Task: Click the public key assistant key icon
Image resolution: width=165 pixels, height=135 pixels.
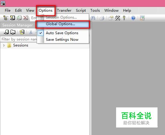Action: coord(124,18)
